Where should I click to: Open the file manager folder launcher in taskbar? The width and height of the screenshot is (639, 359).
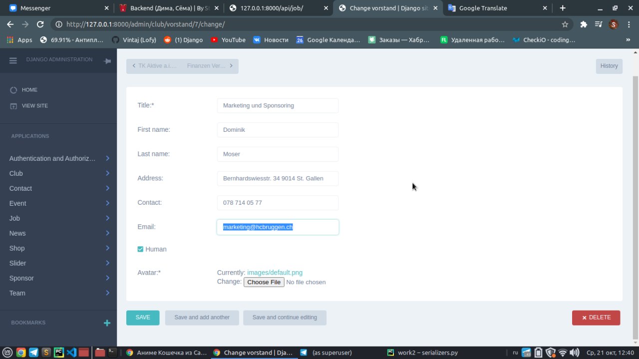[100, 353]
